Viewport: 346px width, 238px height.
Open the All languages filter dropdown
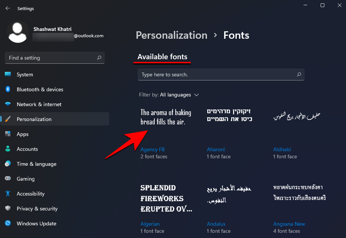179,95
